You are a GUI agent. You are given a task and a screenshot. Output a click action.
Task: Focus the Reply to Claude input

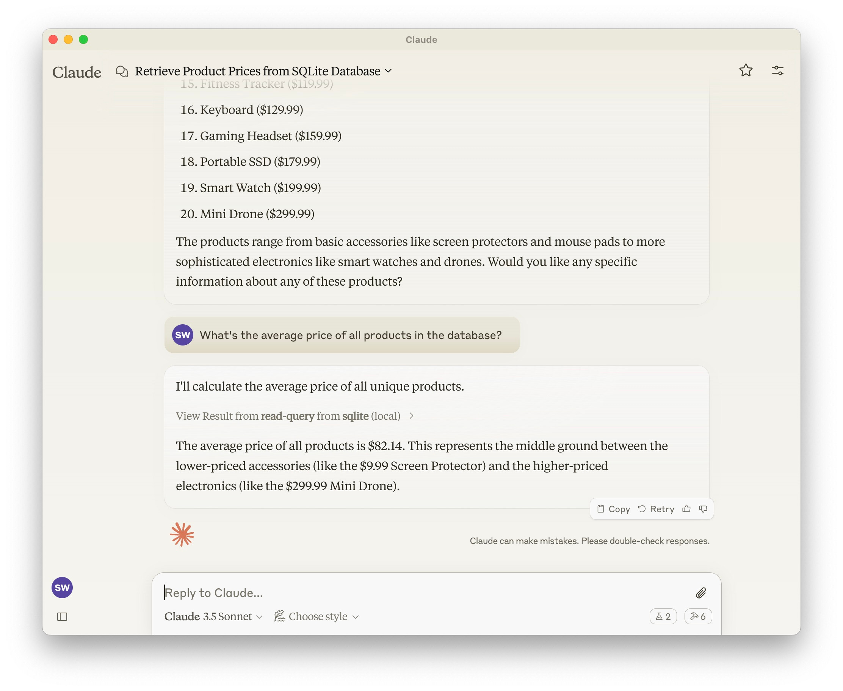point(426,593)
